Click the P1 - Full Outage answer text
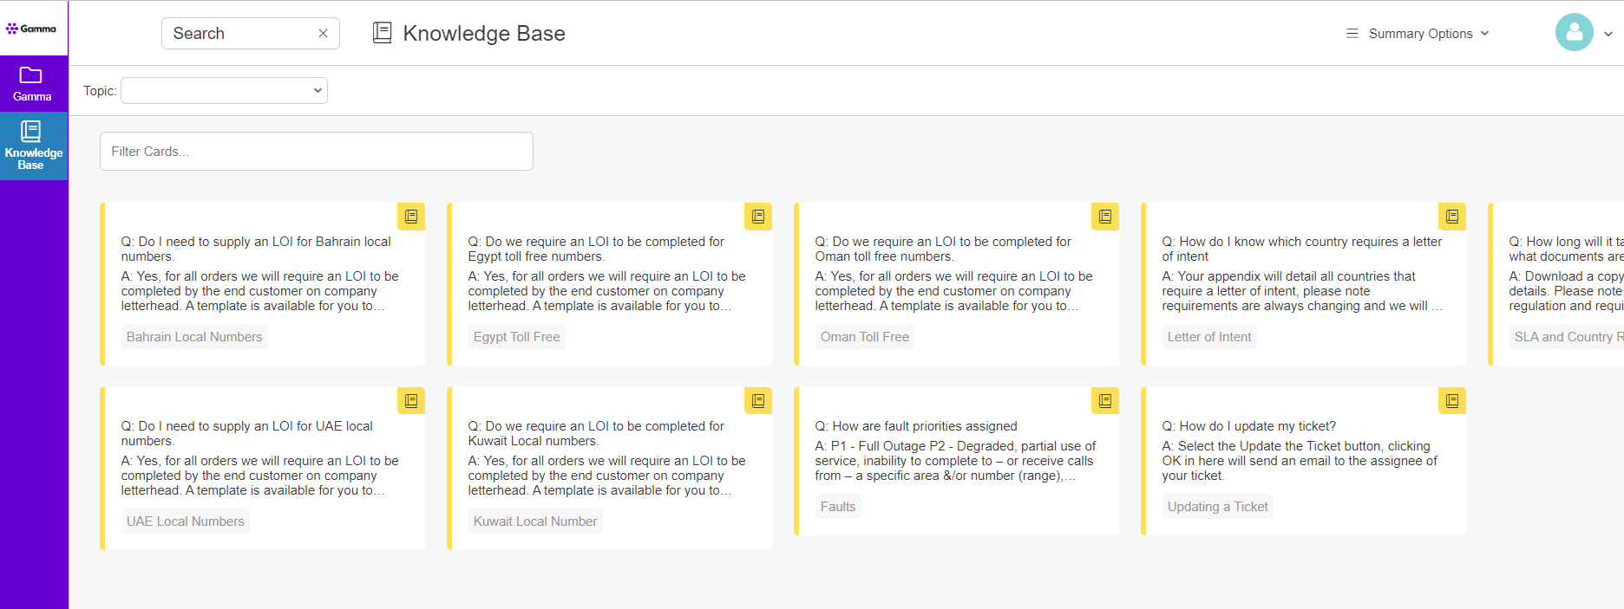The image size is (1624, 609). tap(955, 461)
